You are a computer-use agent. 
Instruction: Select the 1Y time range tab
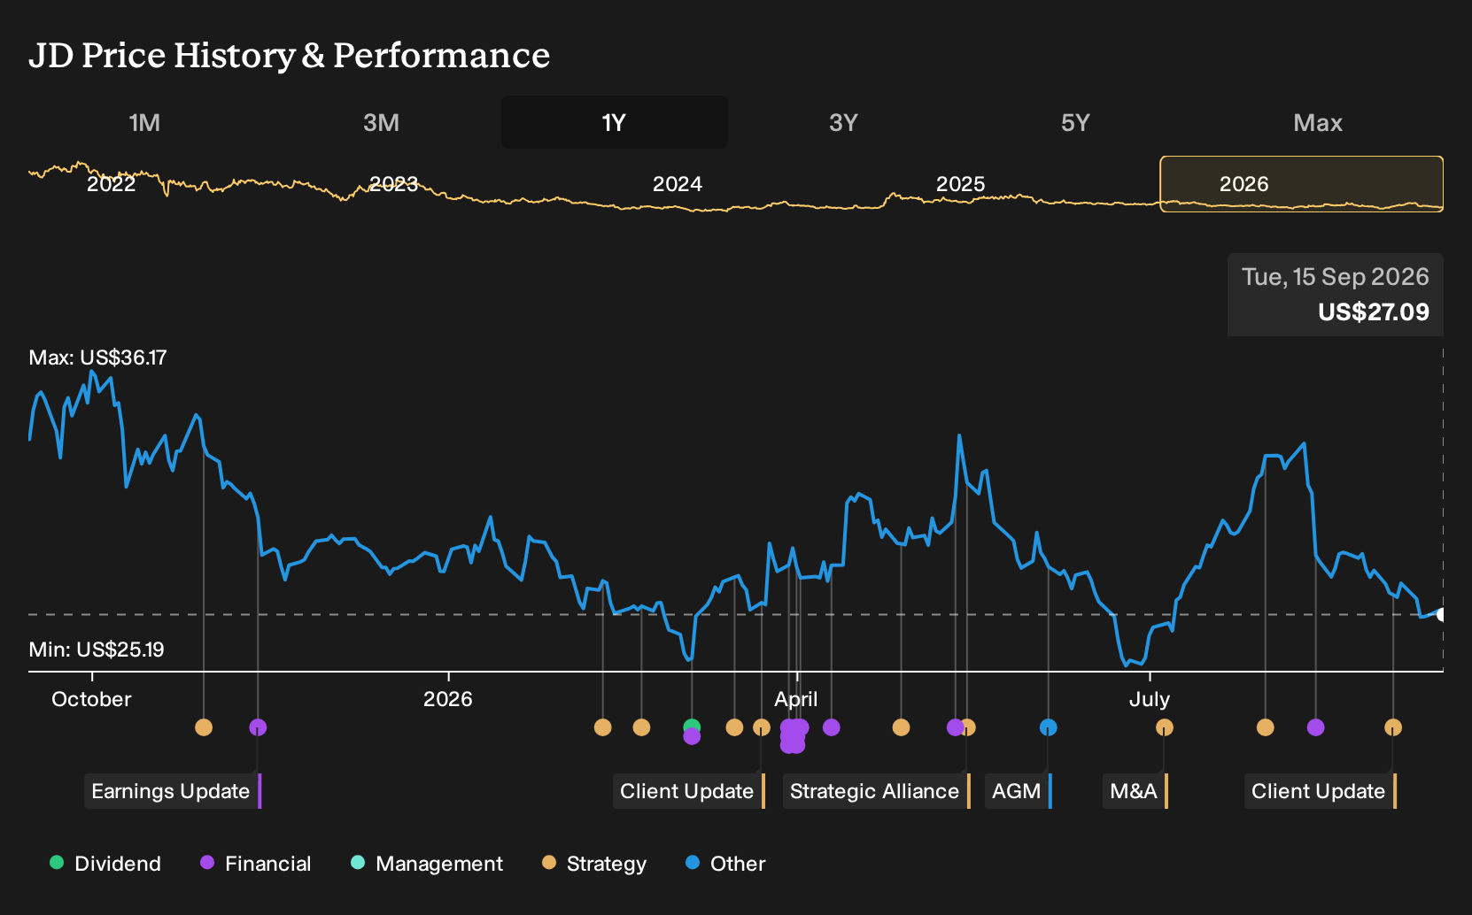[615, 122]
